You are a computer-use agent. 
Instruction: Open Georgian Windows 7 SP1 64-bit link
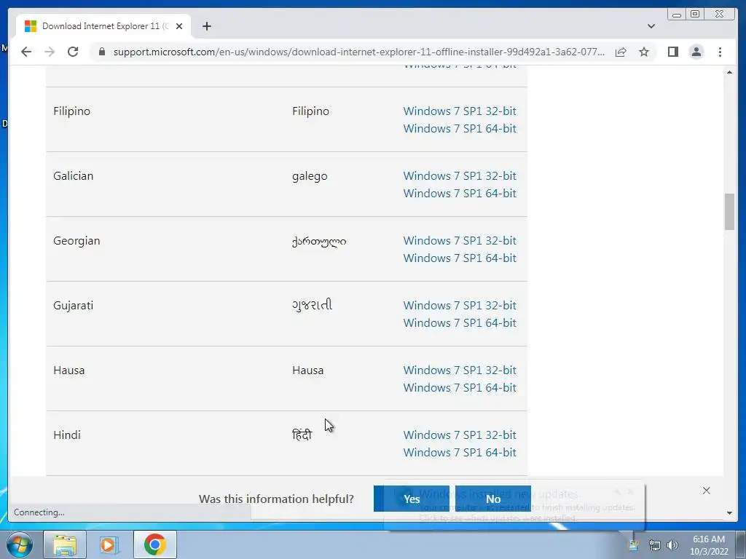pyautogui.click(x=460, y=258)
